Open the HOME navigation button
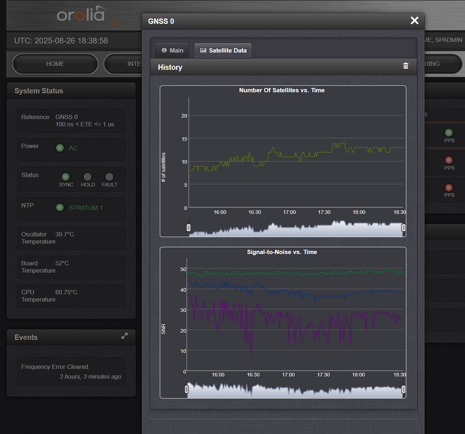This screenshot has width=465, height=434. click(x=55, y=63)
